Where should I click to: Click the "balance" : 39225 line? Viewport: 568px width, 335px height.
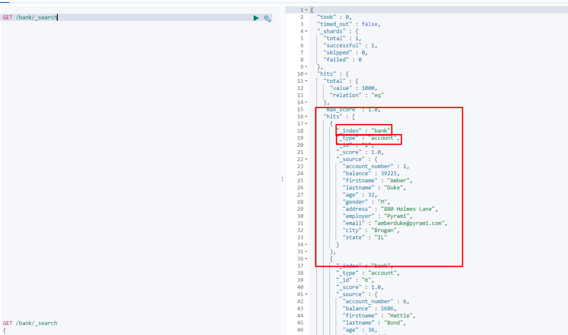click(371, 173)
